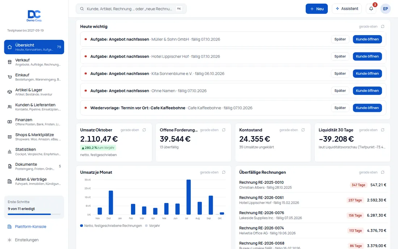Navigate to Finanzen
Viewport: 398px width, 249px height.
(x=34, y=122)
